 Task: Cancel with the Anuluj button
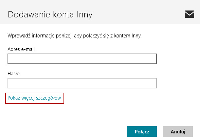pyautogui.click(x=178, y=131)
